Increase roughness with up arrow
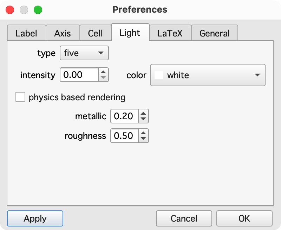This screenshot has height=230, width=281. pyautogui.click(x=143, y=133)
